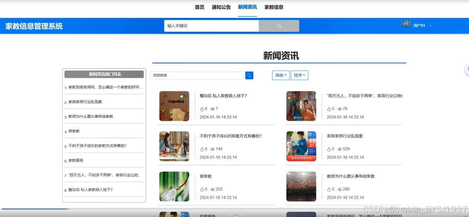Like the article about 怨天尤人

(x=329, y=109)
